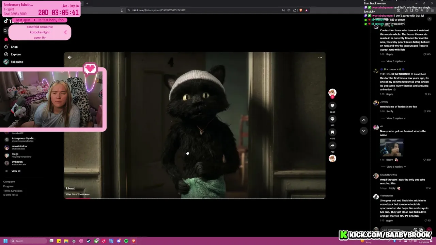Reply to eli's comment
The image size is (436, 245).
click(x=390, y=160)
